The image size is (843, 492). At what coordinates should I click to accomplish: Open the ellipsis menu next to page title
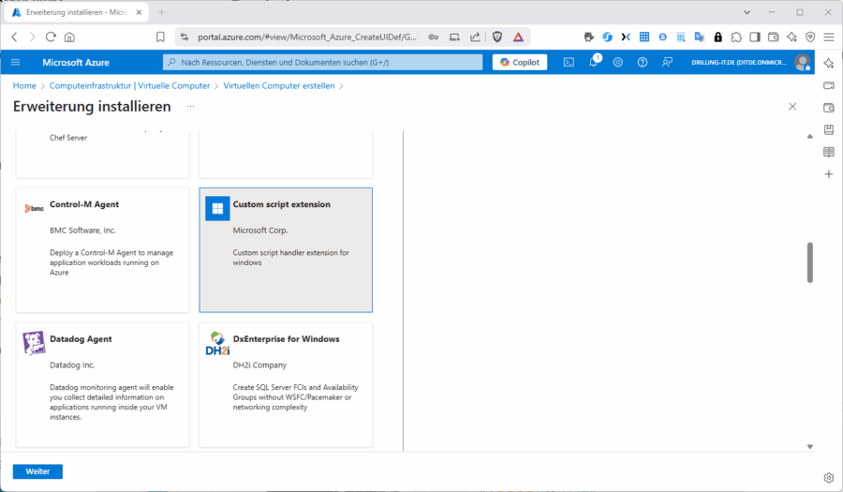[190, 107]
